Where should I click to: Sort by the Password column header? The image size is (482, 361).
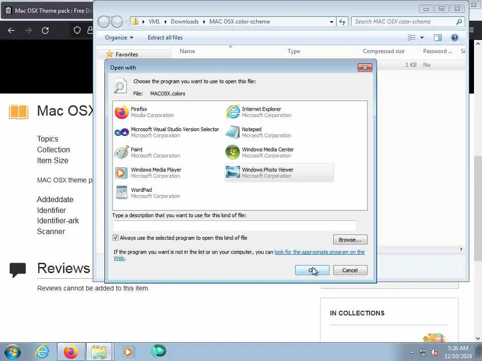[x=439, y=51]
